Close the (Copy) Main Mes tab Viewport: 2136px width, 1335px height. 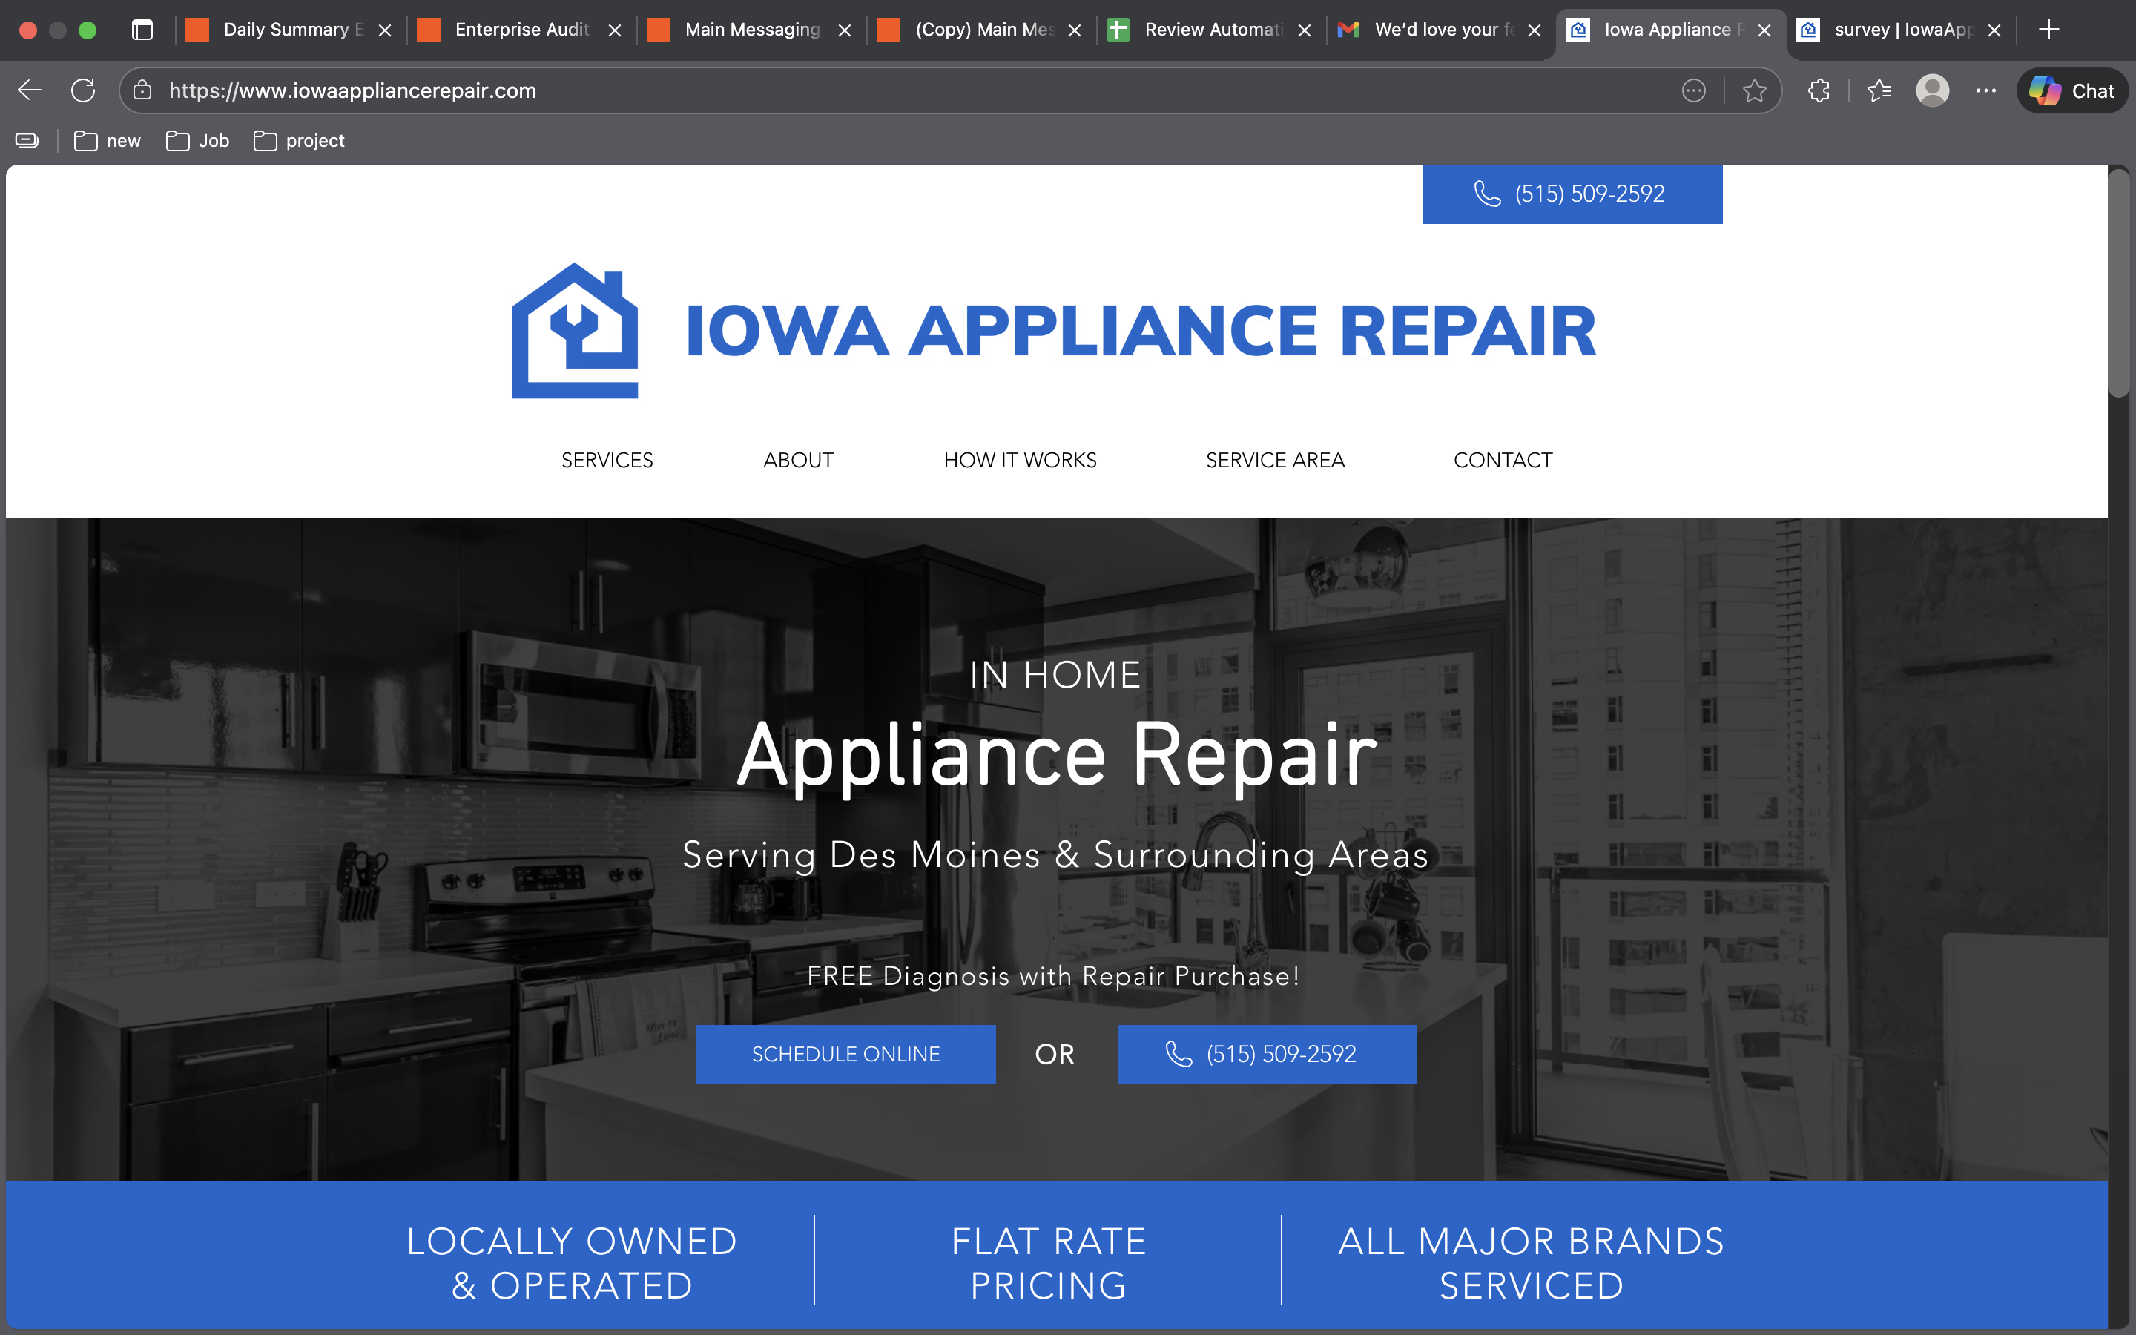click(x=1075, y=30)
